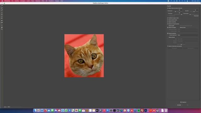Adjust the Pressione slider handle

click(x=182, y=14)
